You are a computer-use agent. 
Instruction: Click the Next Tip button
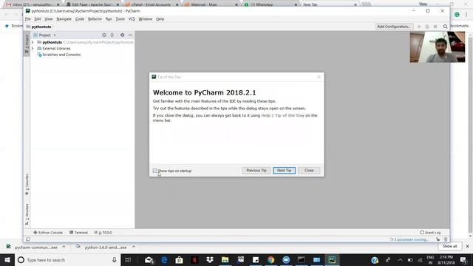(284, 171)
